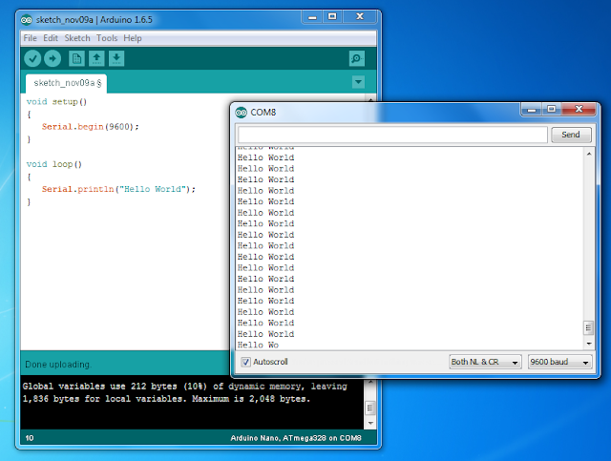
Task: Click the partial "Hello Wo" last output line
Action: pyautogui.click(x=258, y=346)
